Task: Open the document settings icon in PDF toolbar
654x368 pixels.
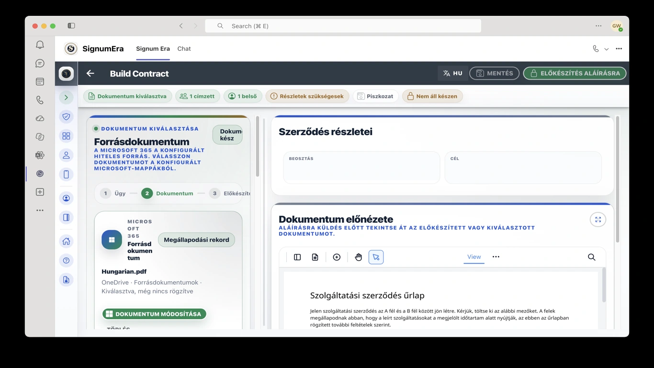Action: 315,257
